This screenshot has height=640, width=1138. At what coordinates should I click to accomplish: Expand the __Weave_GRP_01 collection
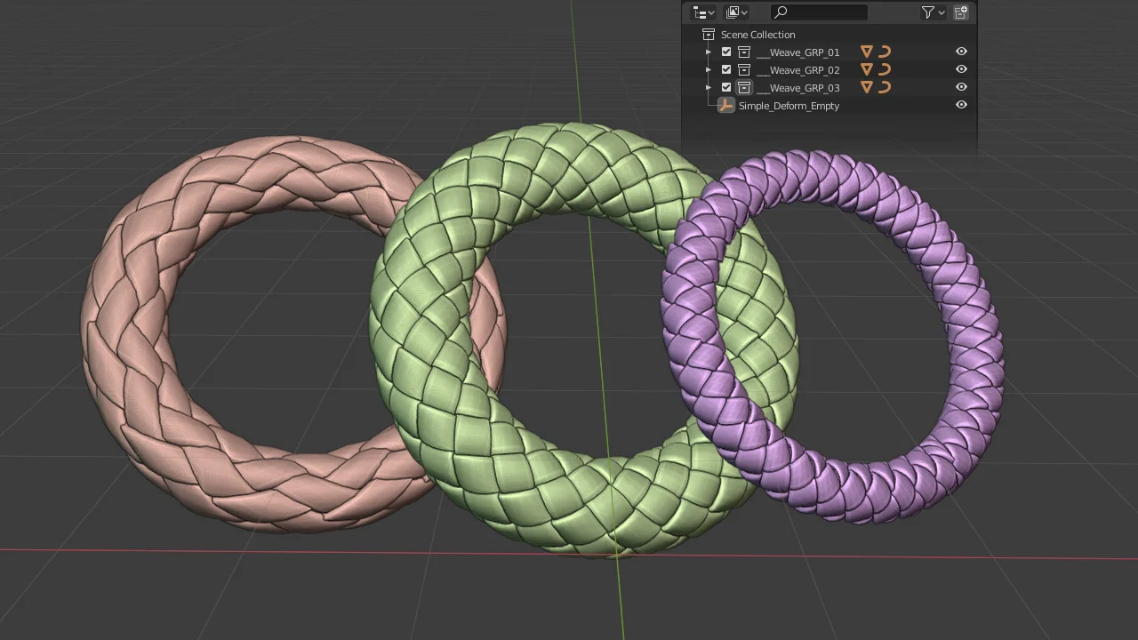(709, 52)
